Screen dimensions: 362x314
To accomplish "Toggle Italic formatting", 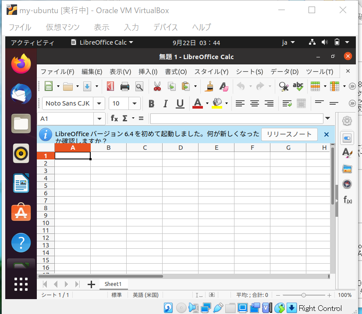I will (165, 104).
